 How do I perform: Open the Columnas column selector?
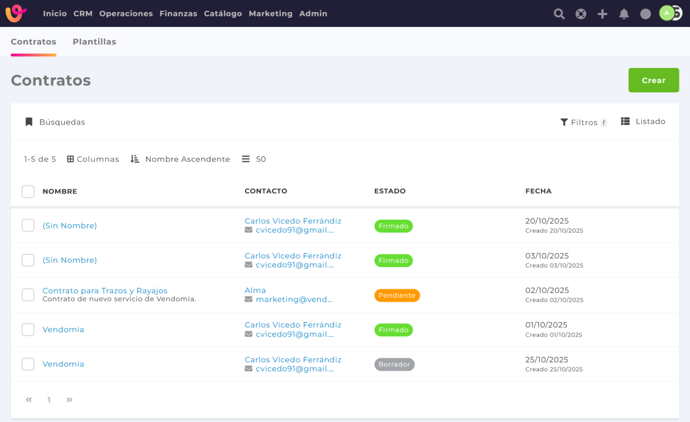pos(93,159)
